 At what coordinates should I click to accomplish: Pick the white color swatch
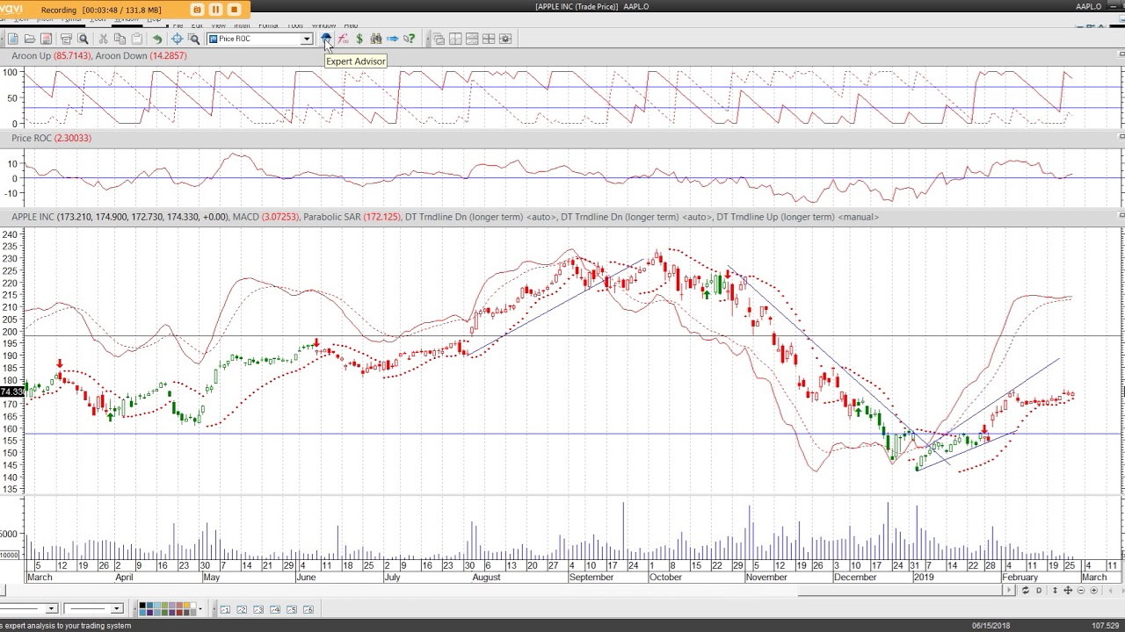pos(193,605)
